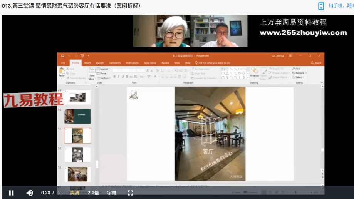
Task: Click the Undo icon in Quick Access toolbar
Action: (69, 56)
